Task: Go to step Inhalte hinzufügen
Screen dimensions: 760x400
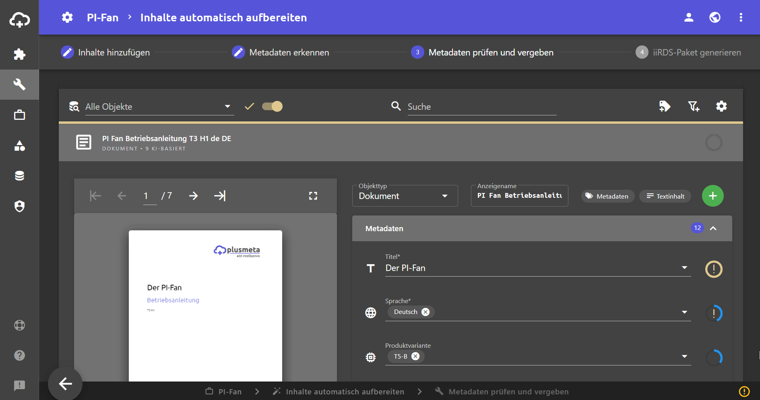Action: point(105,52)
